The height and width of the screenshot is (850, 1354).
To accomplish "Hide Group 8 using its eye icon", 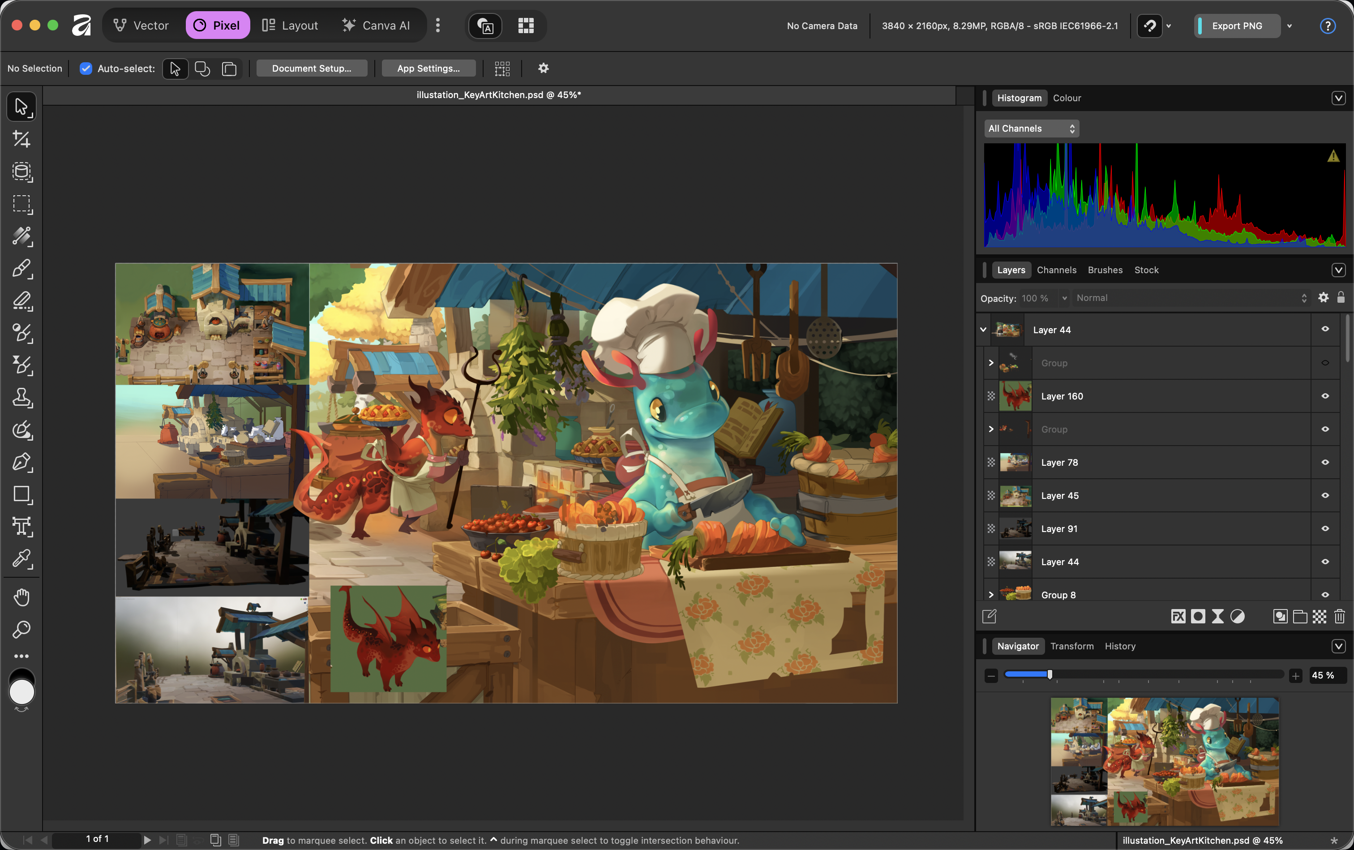I will click(1325, 595).
